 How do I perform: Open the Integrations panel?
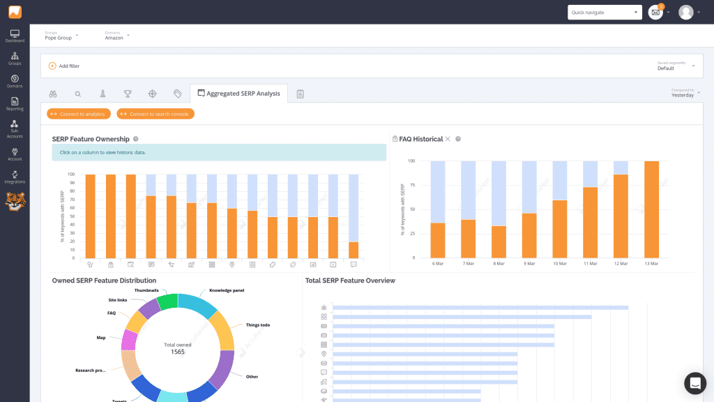coord(15,176)
